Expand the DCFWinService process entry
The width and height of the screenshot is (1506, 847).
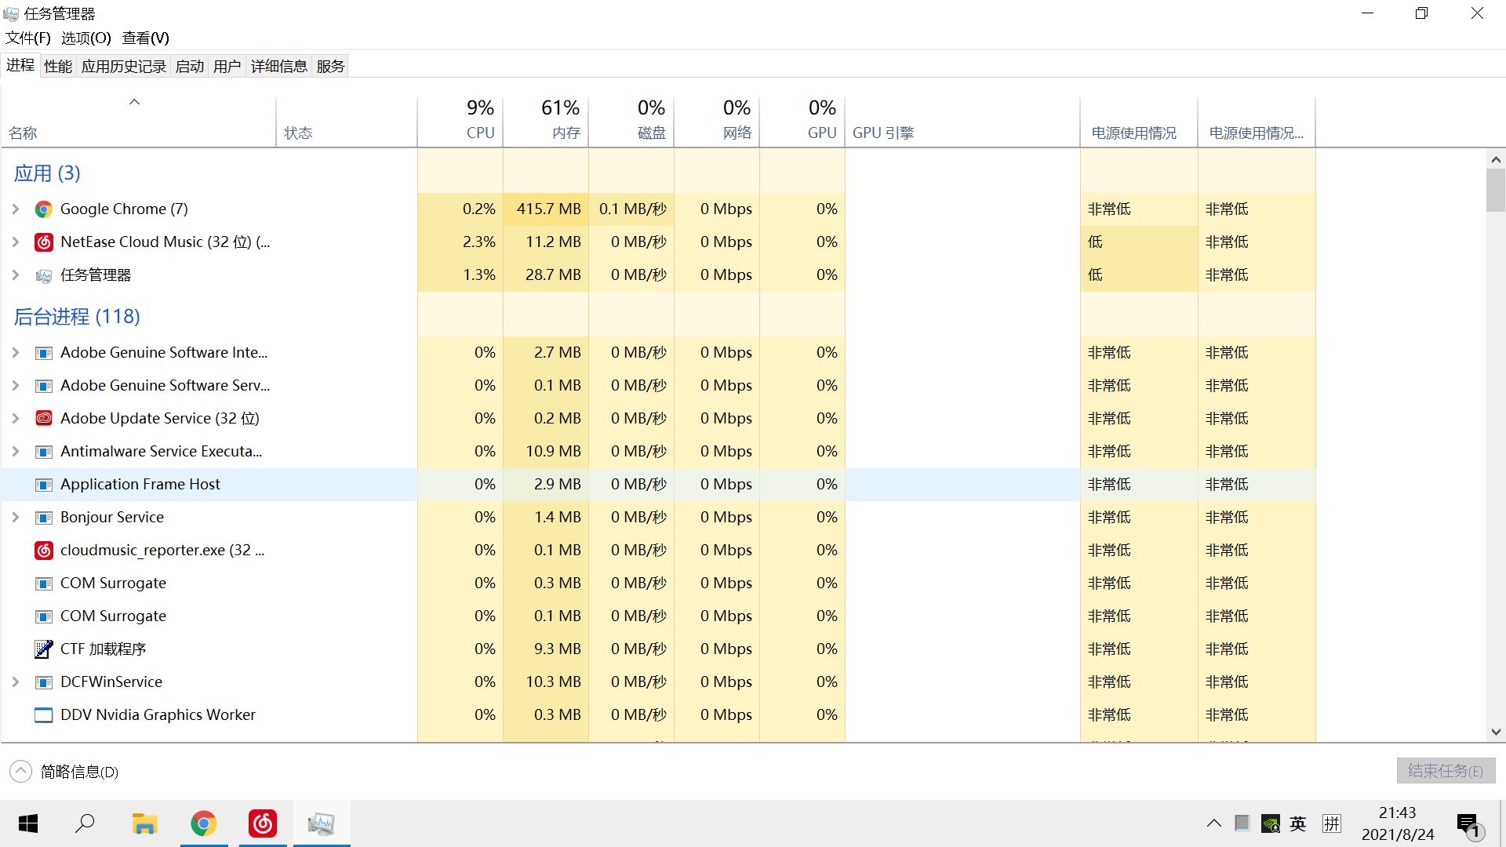tap(16, 682)
